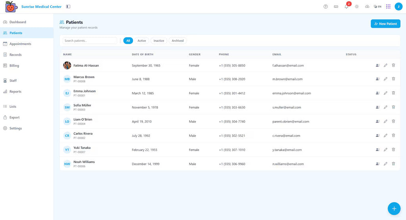The width and height of the screenshot is (406, 220).
Task: View Yuki Tanaka patient details icon
Action: coord(377,149)
